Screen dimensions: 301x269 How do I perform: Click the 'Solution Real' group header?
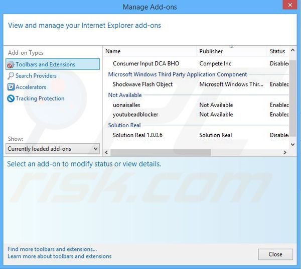[124, 125]
